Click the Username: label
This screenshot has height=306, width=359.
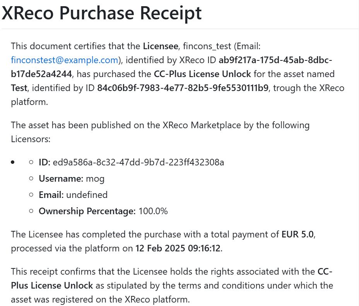pos(61,179)
